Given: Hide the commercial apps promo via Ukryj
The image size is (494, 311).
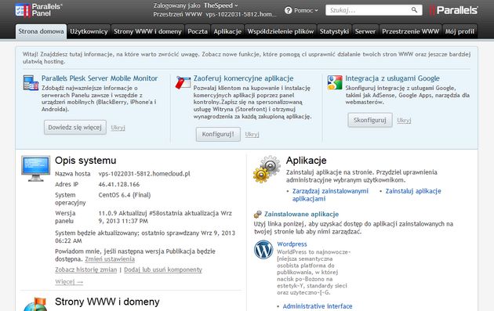Looking at the screenshot, I should tap(252, 135).
